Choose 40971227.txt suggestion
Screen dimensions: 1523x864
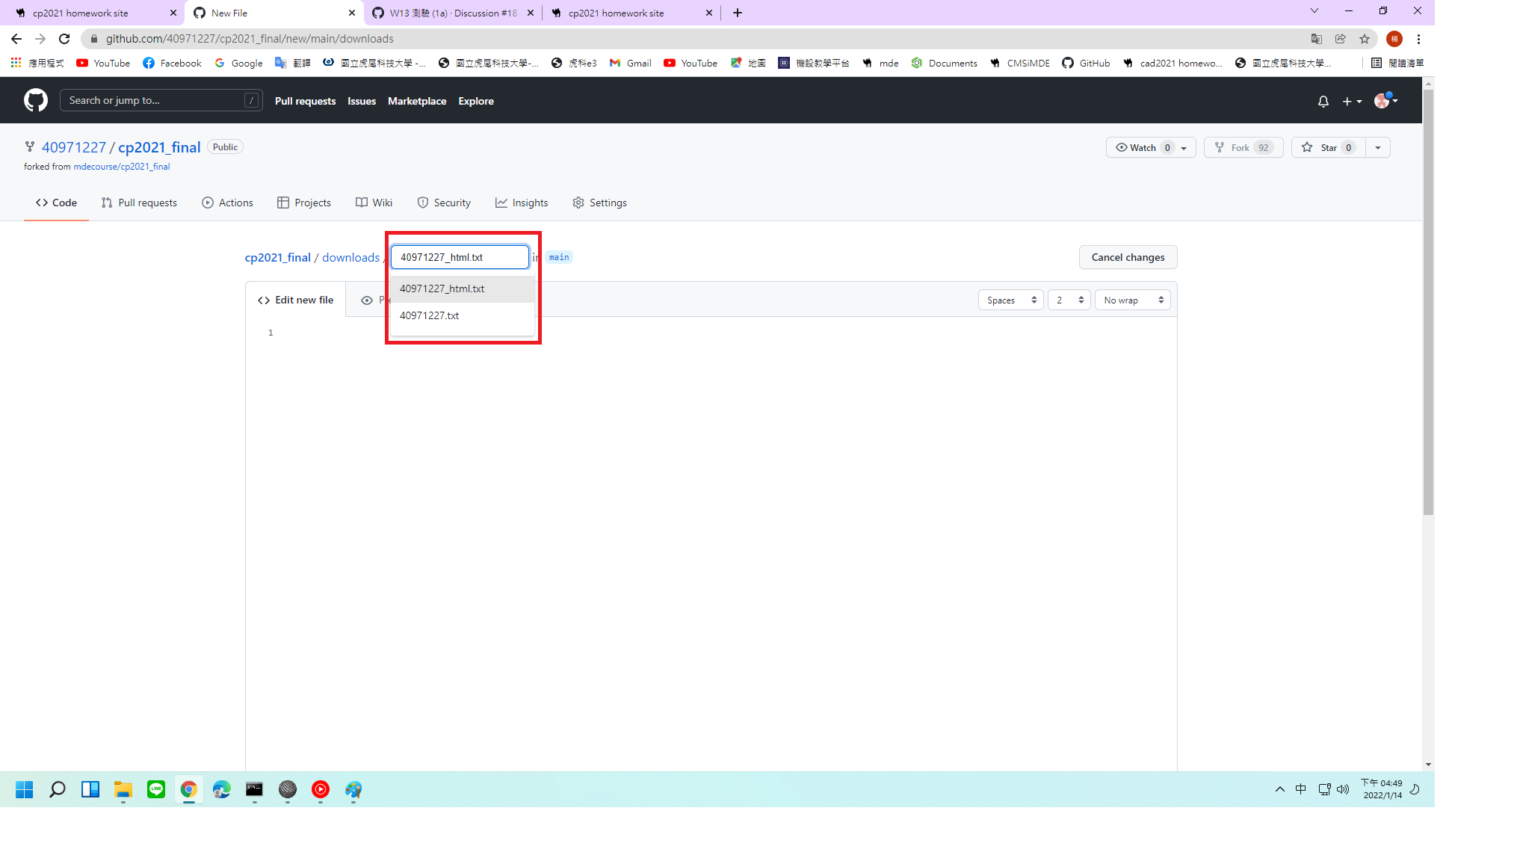462,315
